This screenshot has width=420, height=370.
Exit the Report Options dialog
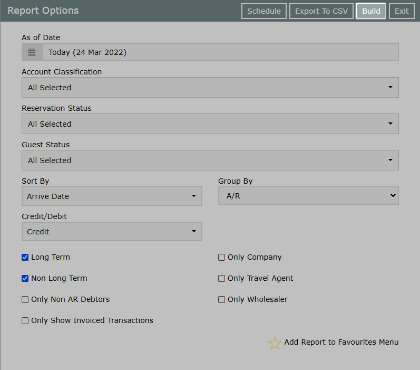402,11
